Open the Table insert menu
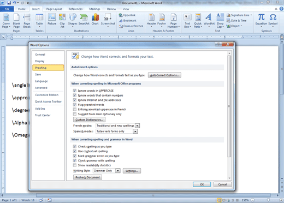This screenshot has width=284, height=203. click(39, 20)
